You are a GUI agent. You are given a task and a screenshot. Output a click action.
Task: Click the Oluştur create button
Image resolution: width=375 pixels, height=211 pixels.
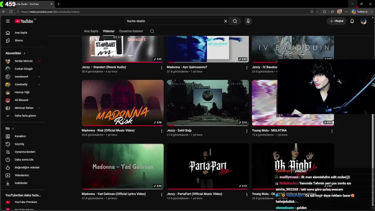[337, 21]
